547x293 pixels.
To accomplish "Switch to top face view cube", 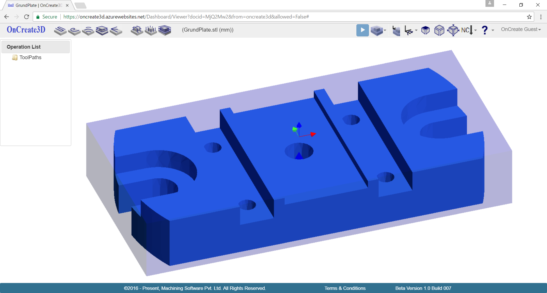I will pyautogui.click(x=425, y=30).
